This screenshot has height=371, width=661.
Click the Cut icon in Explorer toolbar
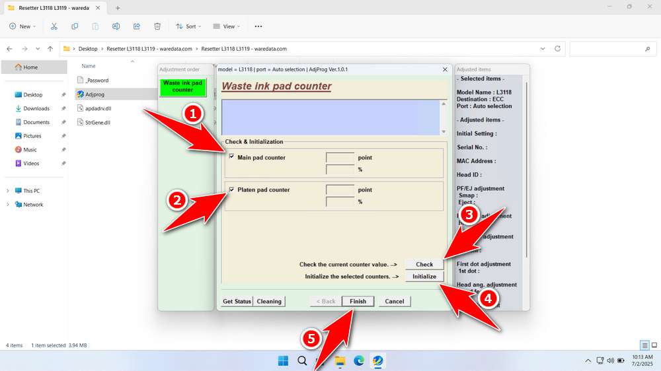(54, 26)
